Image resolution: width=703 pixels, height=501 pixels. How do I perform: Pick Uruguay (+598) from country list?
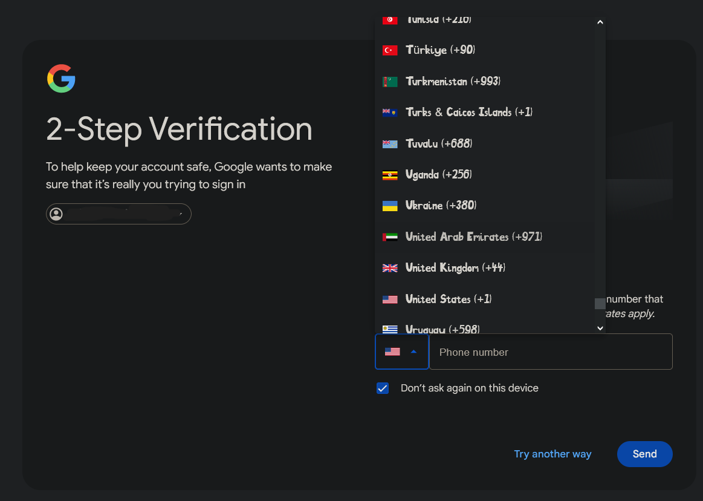pos(442,329)
